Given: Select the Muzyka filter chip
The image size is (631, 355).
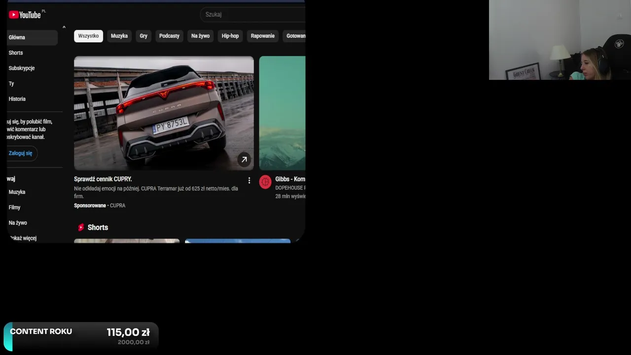Looking at the screenshot, I should 119,36.
